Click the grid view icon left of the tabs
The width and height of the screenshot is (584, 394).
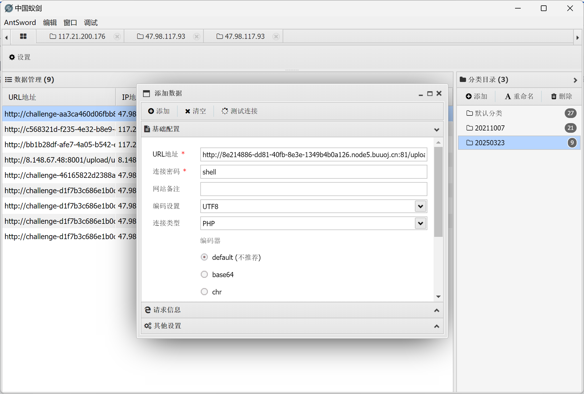tap(23, 36)
